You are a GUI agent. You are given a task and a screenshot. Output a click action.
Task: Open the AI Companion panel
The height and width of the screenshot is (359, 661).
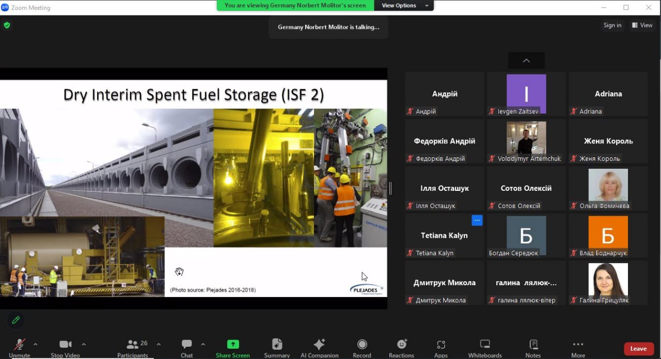point(319,345)
